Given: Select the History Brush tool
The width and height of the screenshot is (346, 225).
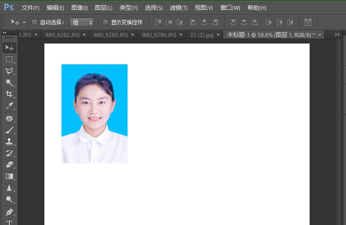Looking at the screenshot, I should (x=9, y=153).
